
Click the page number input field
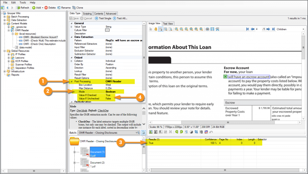click(258, 29)
